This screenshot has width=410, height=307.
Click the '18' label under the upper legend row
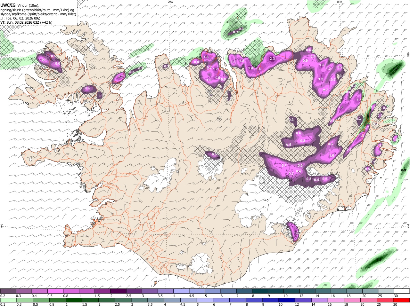click(x=348, y=296)
